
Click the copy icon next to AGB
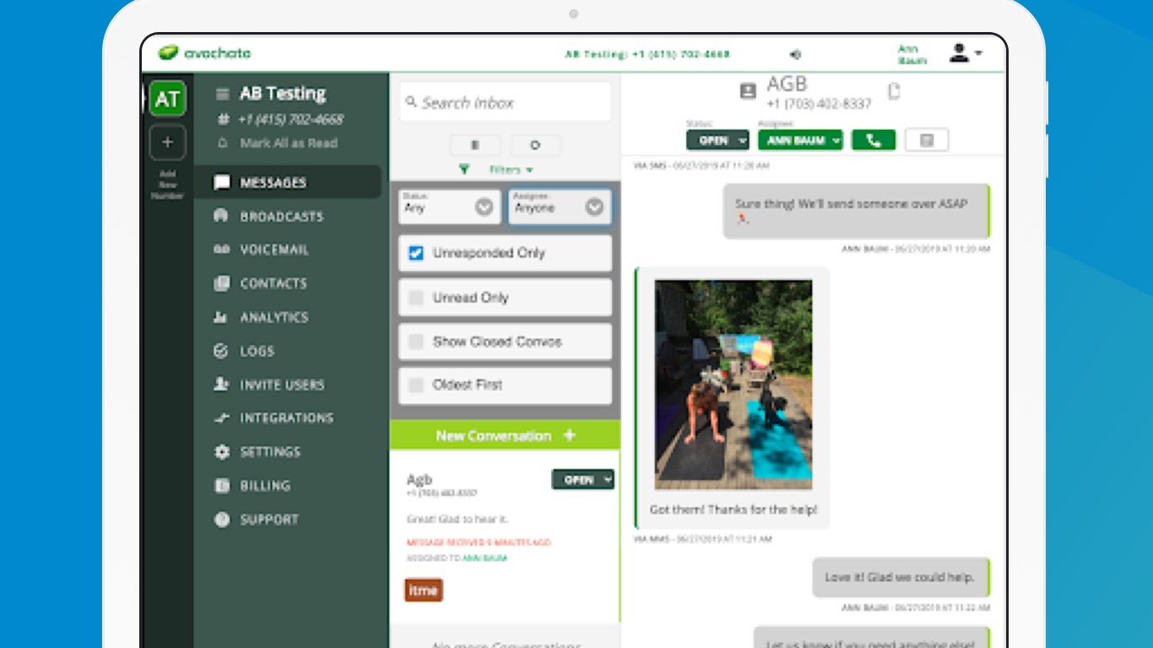coord(894,91)
